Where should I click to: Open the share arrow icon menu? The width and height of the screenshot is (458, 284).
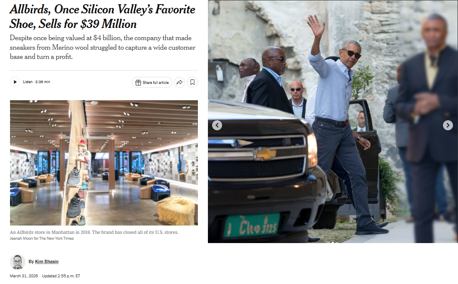(180, 82)
